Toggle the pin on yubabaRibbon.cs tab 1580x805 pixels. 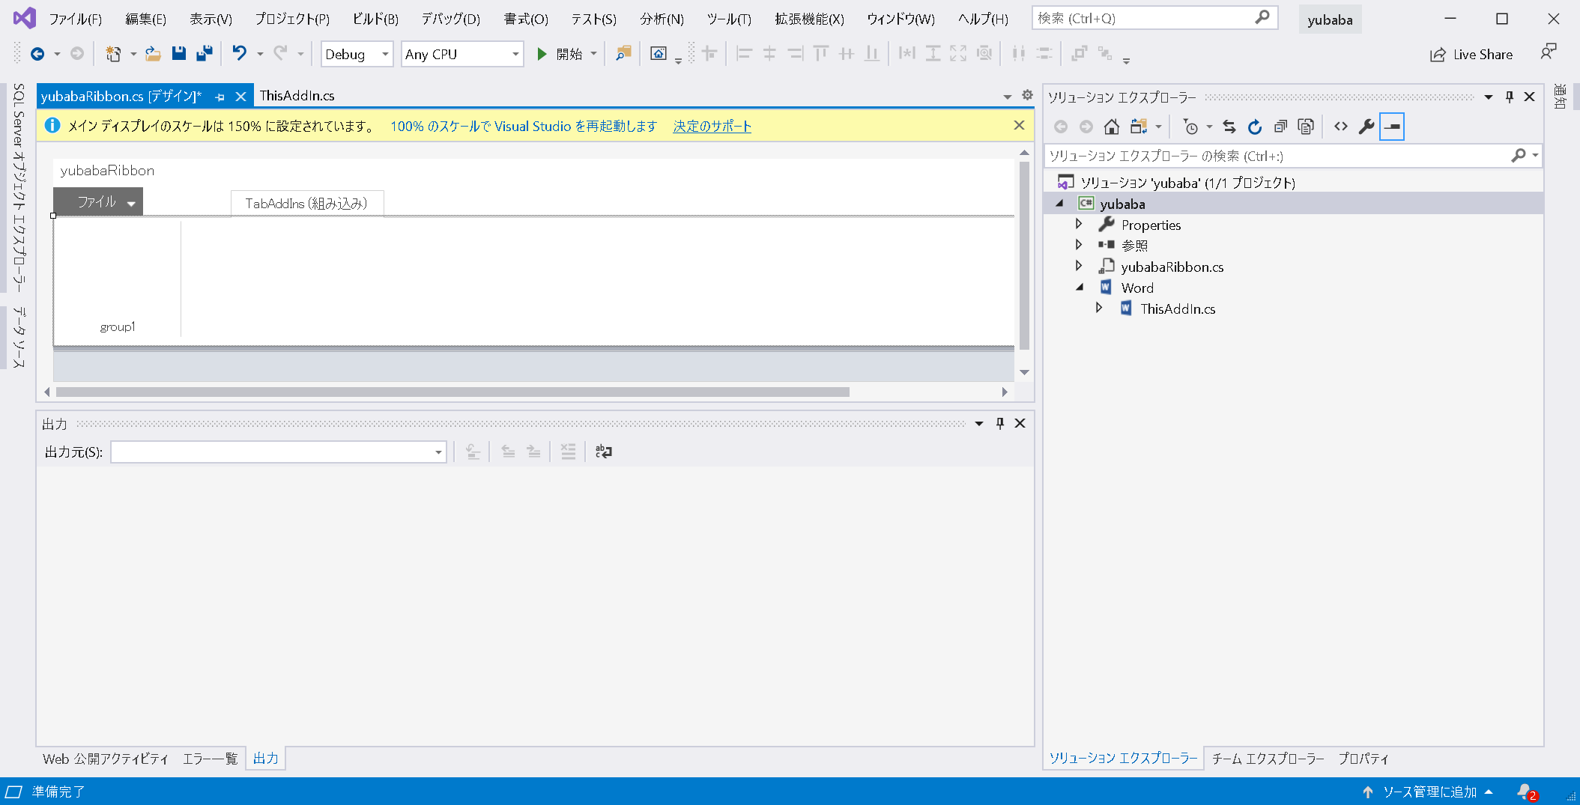[220, 97]
